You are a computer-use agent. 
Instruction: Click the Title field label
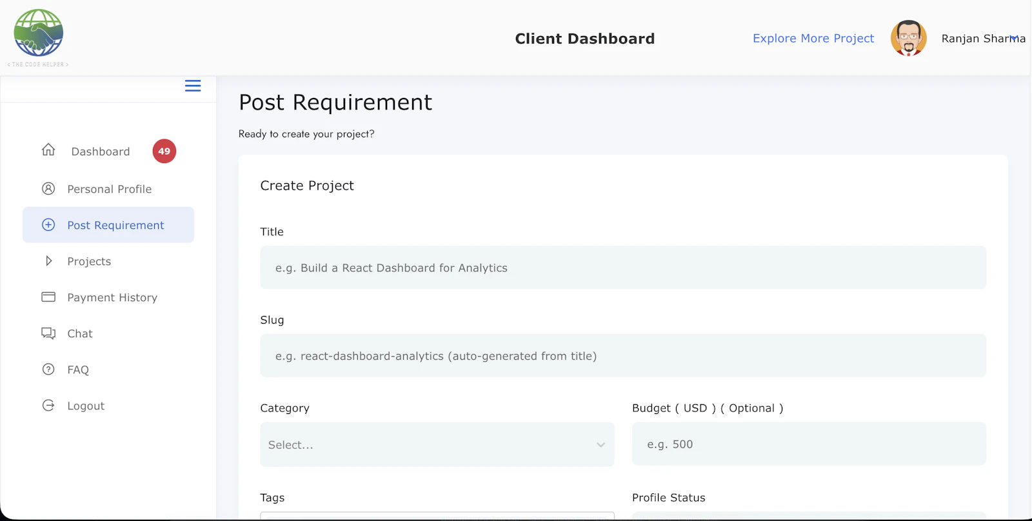point(272,231)
